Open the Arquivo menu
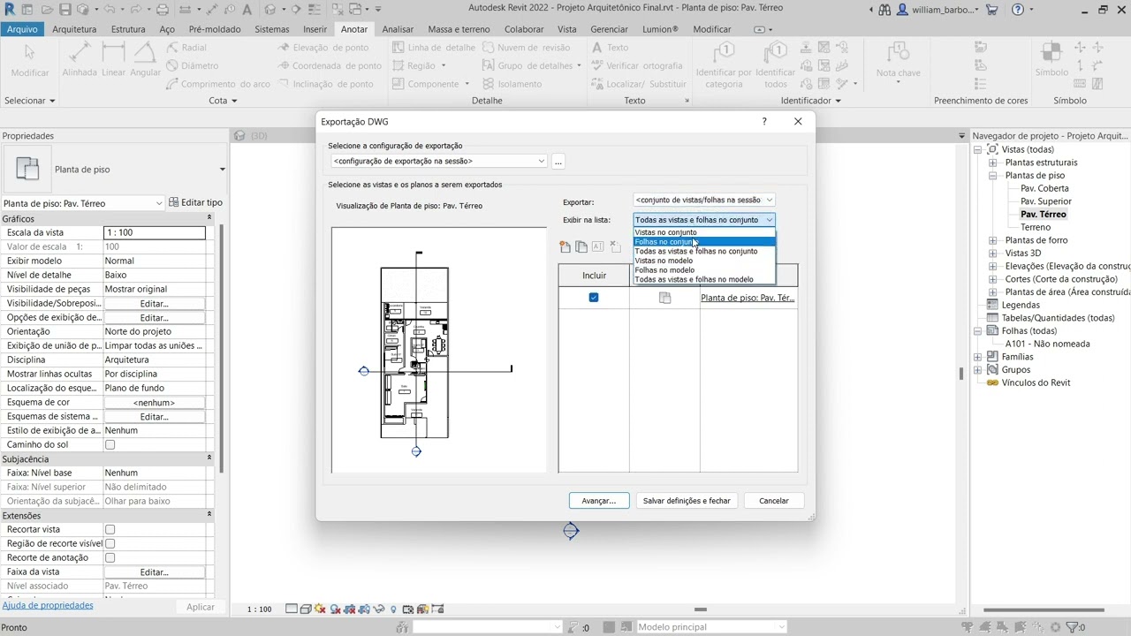1131x636 pixels. pos(22,29)
